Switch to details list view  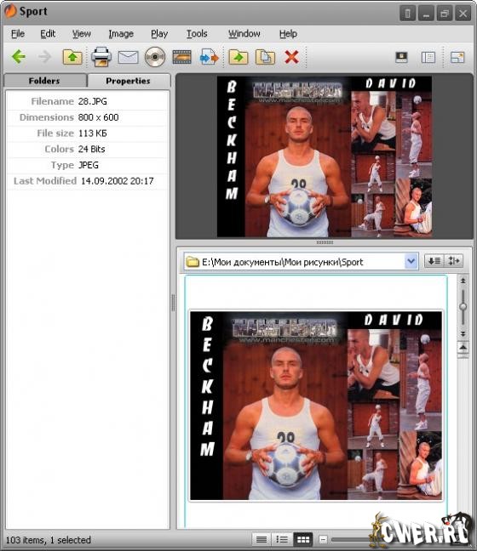(x=261, y=539)
